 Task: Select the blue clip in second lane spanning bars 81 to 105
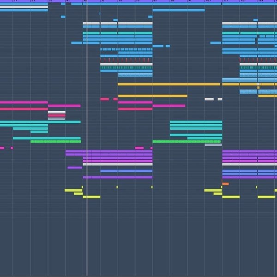(179, 10)
